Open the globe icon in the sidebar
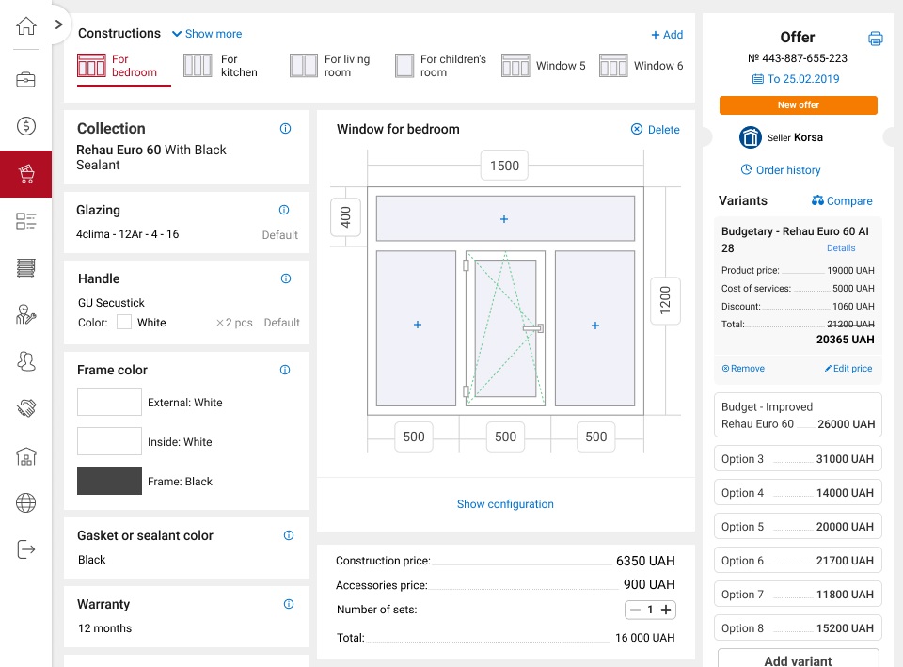Image resolution: width=903 pixels, height=667 pixels. pyautogui.click(x=25, y=503)
